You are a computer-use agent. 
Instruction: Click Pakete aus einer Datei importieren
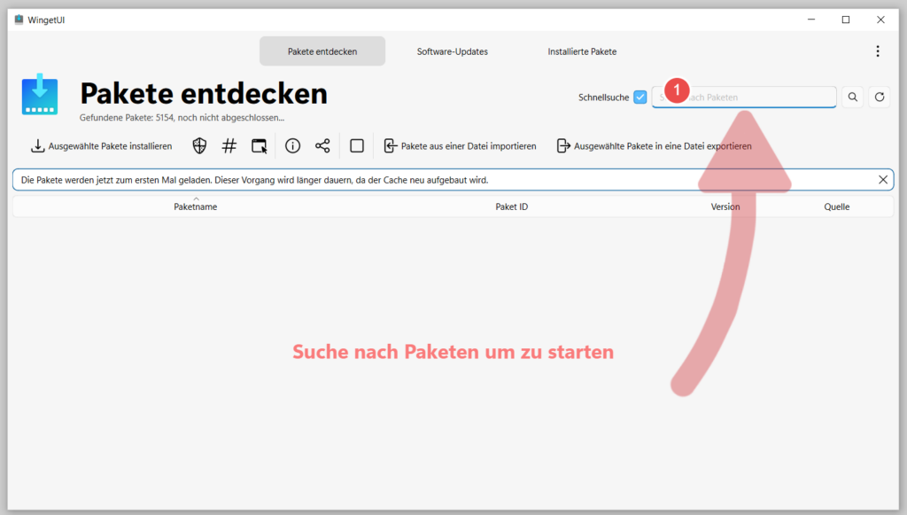pos(461,146)
